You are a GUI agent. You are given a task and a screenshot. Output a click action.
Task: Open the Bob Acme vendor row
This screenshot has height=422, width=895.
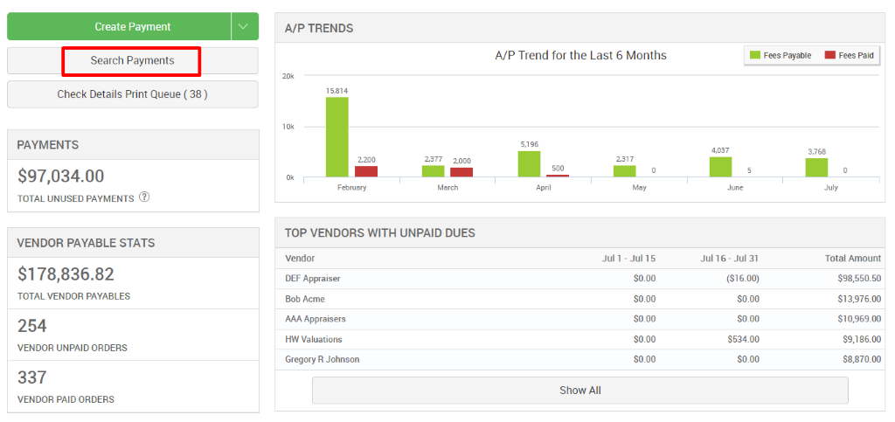point(304,299)
